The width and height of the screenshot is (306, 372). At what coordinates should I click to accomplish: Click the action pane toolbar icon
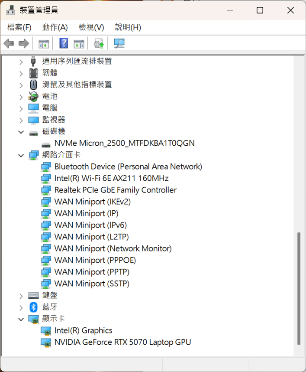(79, 44)
